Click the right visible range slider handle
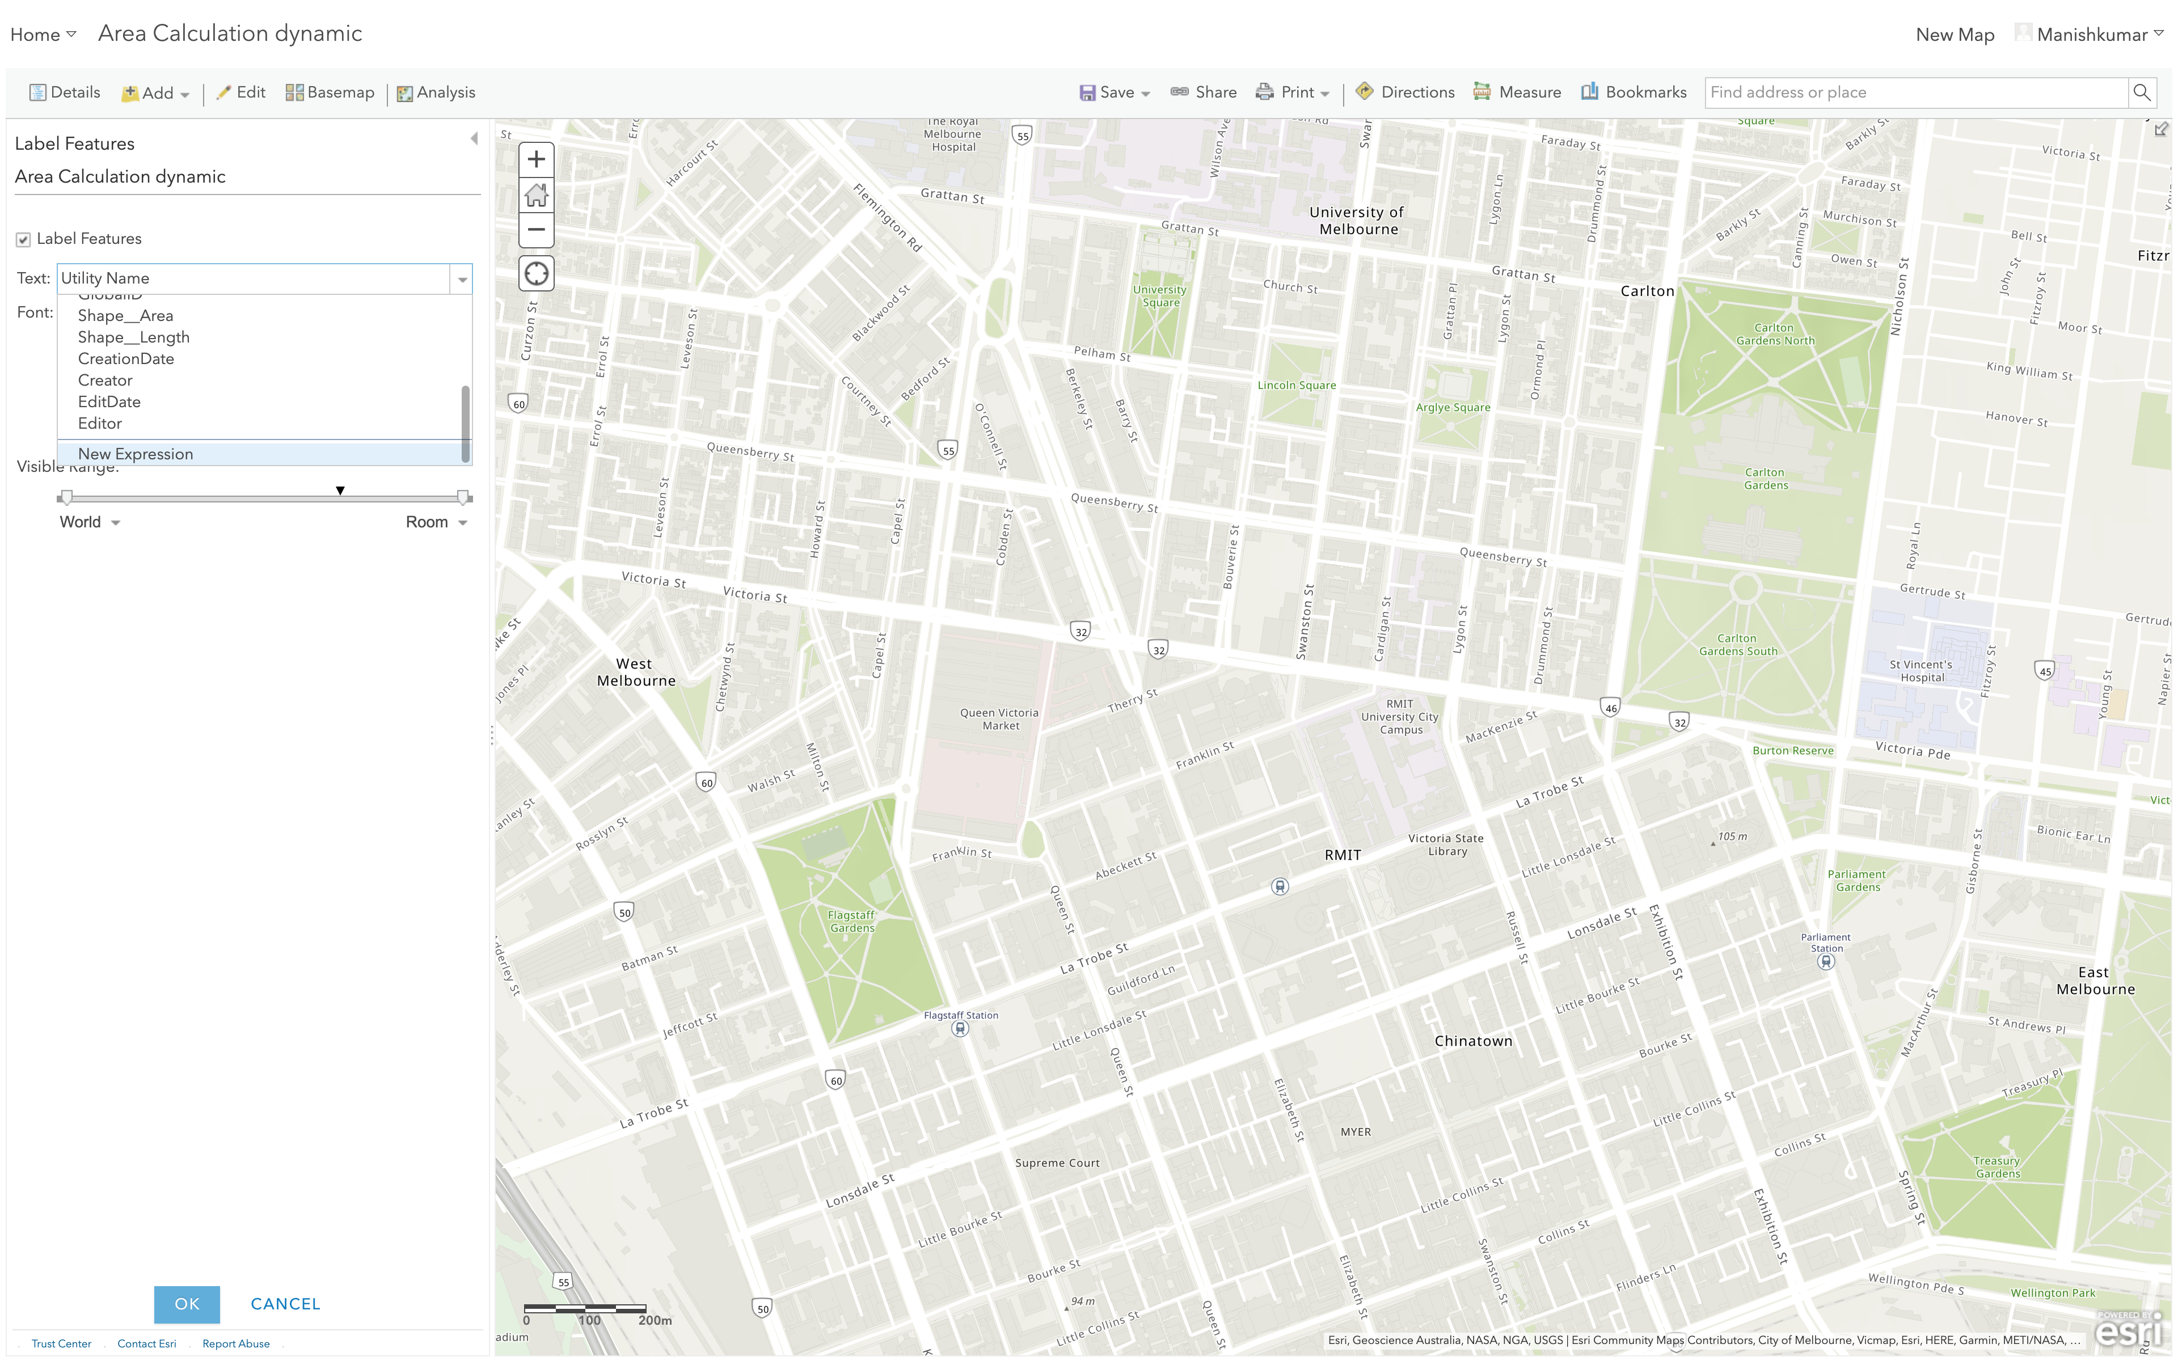The width and height of the screenshot is (2178, 1361). click(x=463, y=497)
